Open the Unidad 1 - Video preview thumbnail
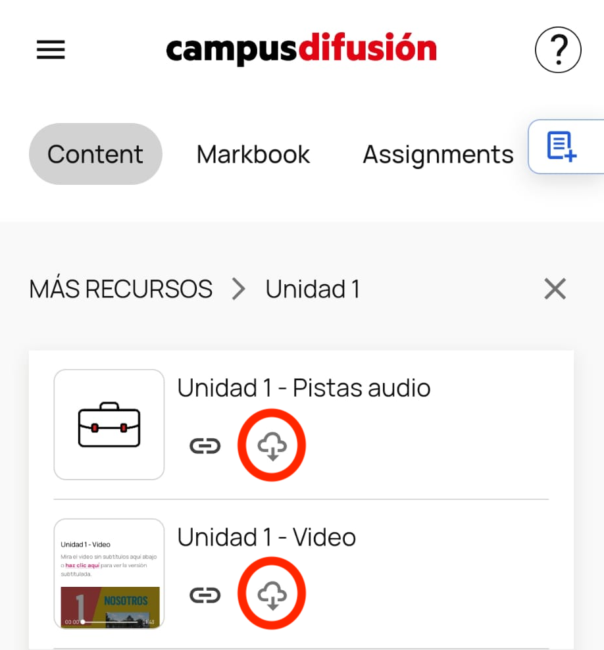The height and width of the screenshot is (650, 604). click(x=109, y=573)
